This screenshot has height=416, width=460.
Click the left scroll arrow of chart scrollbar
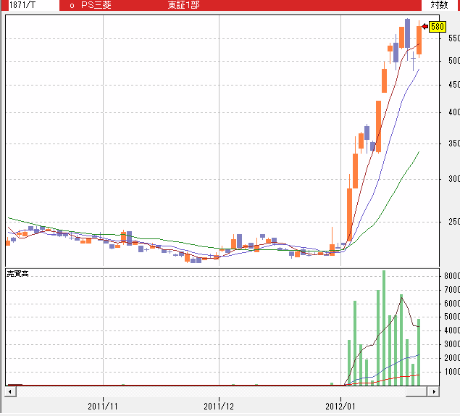[x=10, y=391]
